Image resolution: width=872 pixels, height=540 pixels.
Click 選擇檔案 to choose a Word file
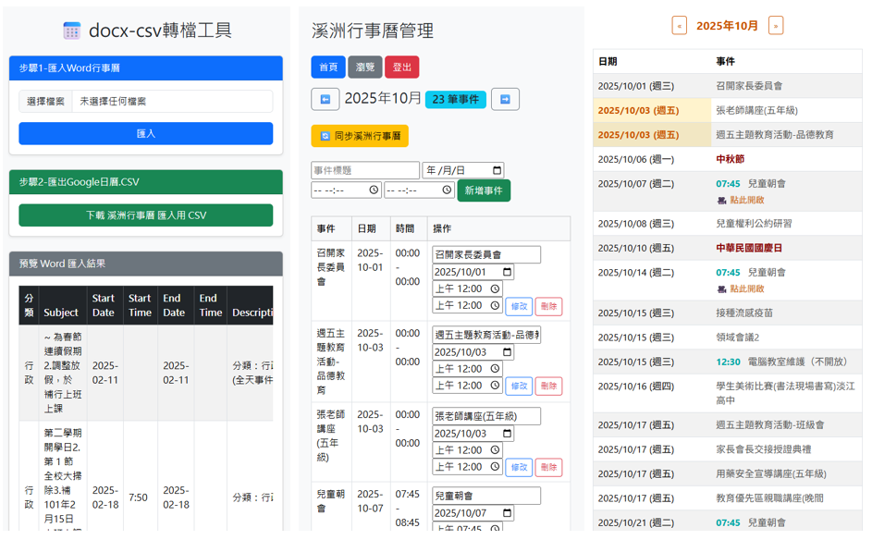pyautogui.click(x=46, y=101)
